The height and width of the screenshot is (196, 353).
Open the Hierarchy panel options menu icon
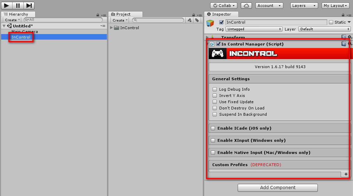pos(103,15)
